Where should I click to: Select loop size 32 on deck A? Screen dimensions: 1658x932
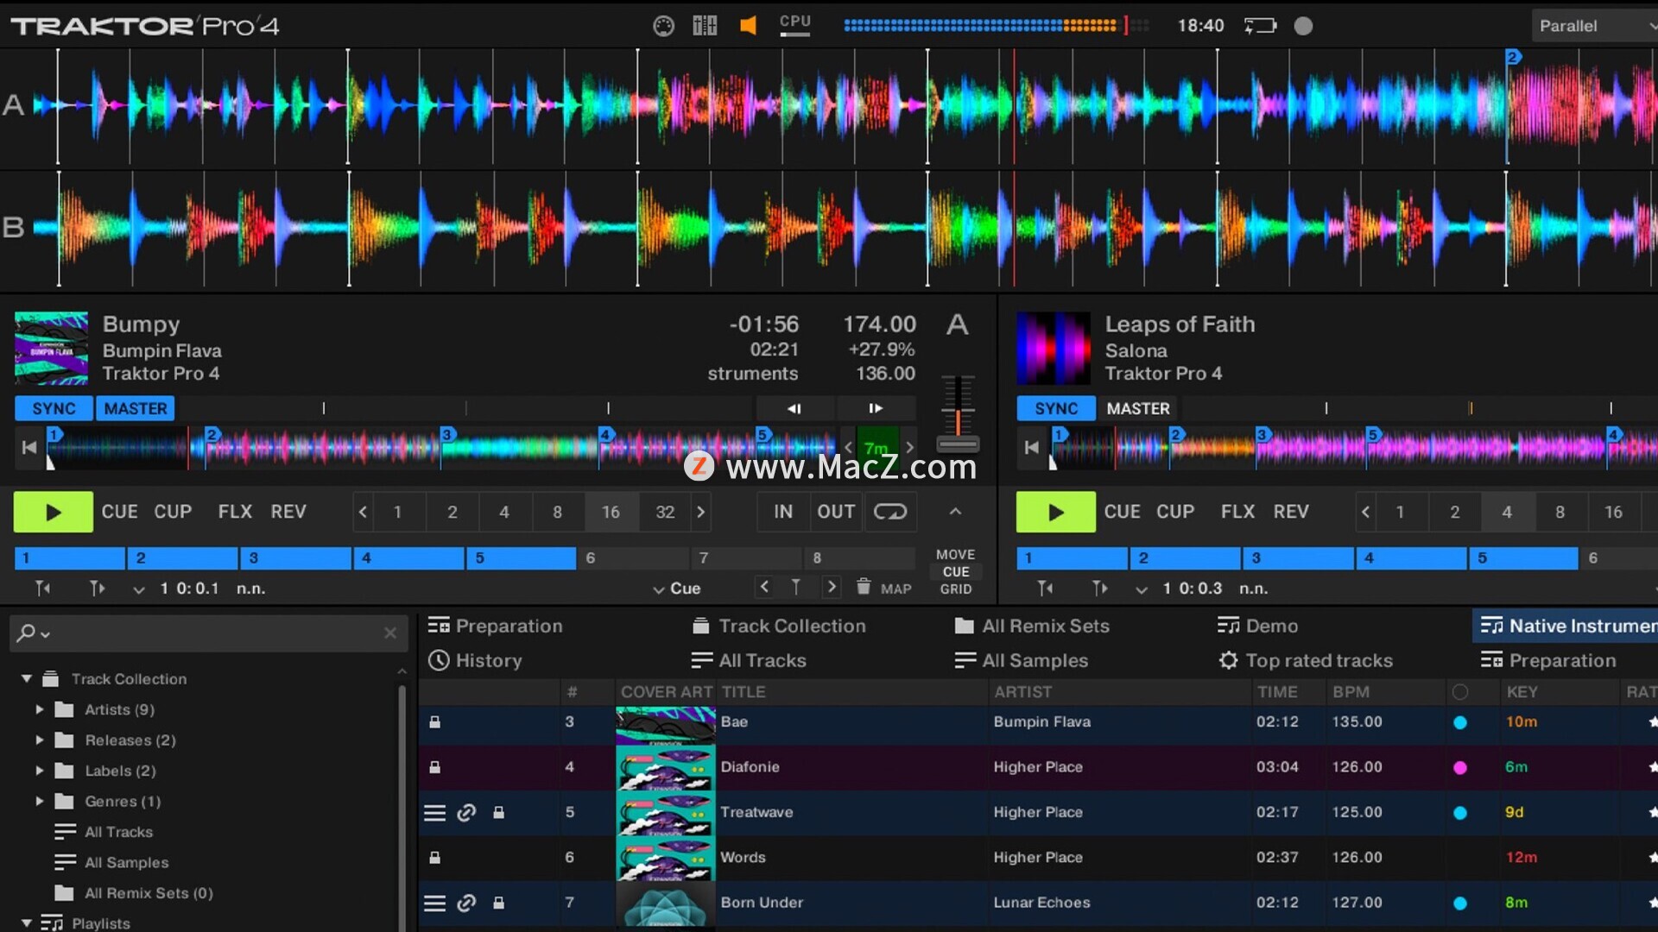665,512
